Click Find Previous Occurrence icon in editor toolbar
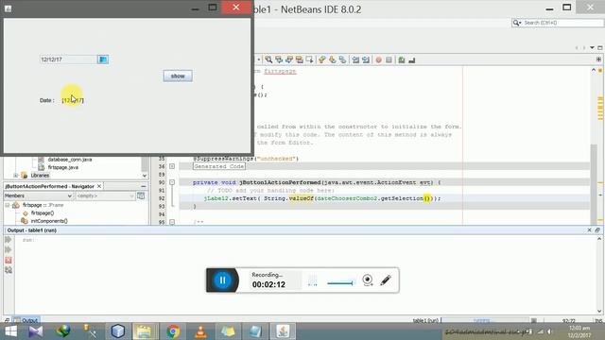Viewport: 605px width, 340px height. tap(279, 59)
